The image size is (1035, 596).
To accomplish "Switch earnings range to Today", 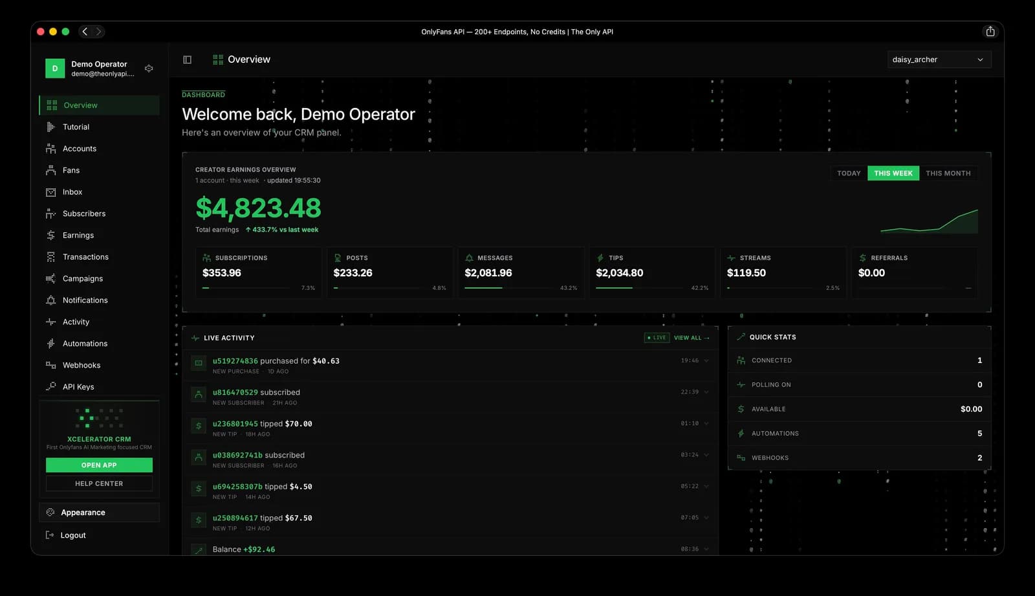I will click(x=849, y=173).
